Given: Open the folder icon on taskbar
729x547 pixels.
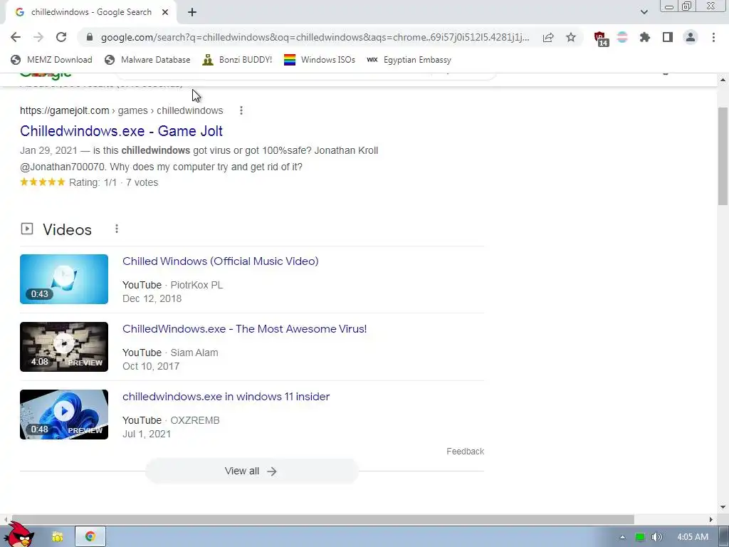Looking at the screenshot, I should point(57,537).
